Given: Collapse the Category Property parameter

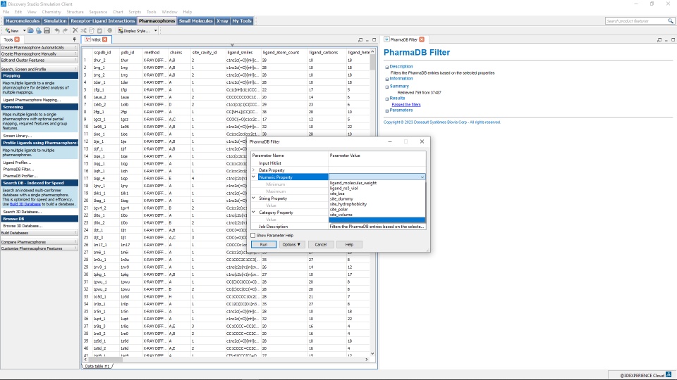Looking at the screenshot, I should coord(253,213).
